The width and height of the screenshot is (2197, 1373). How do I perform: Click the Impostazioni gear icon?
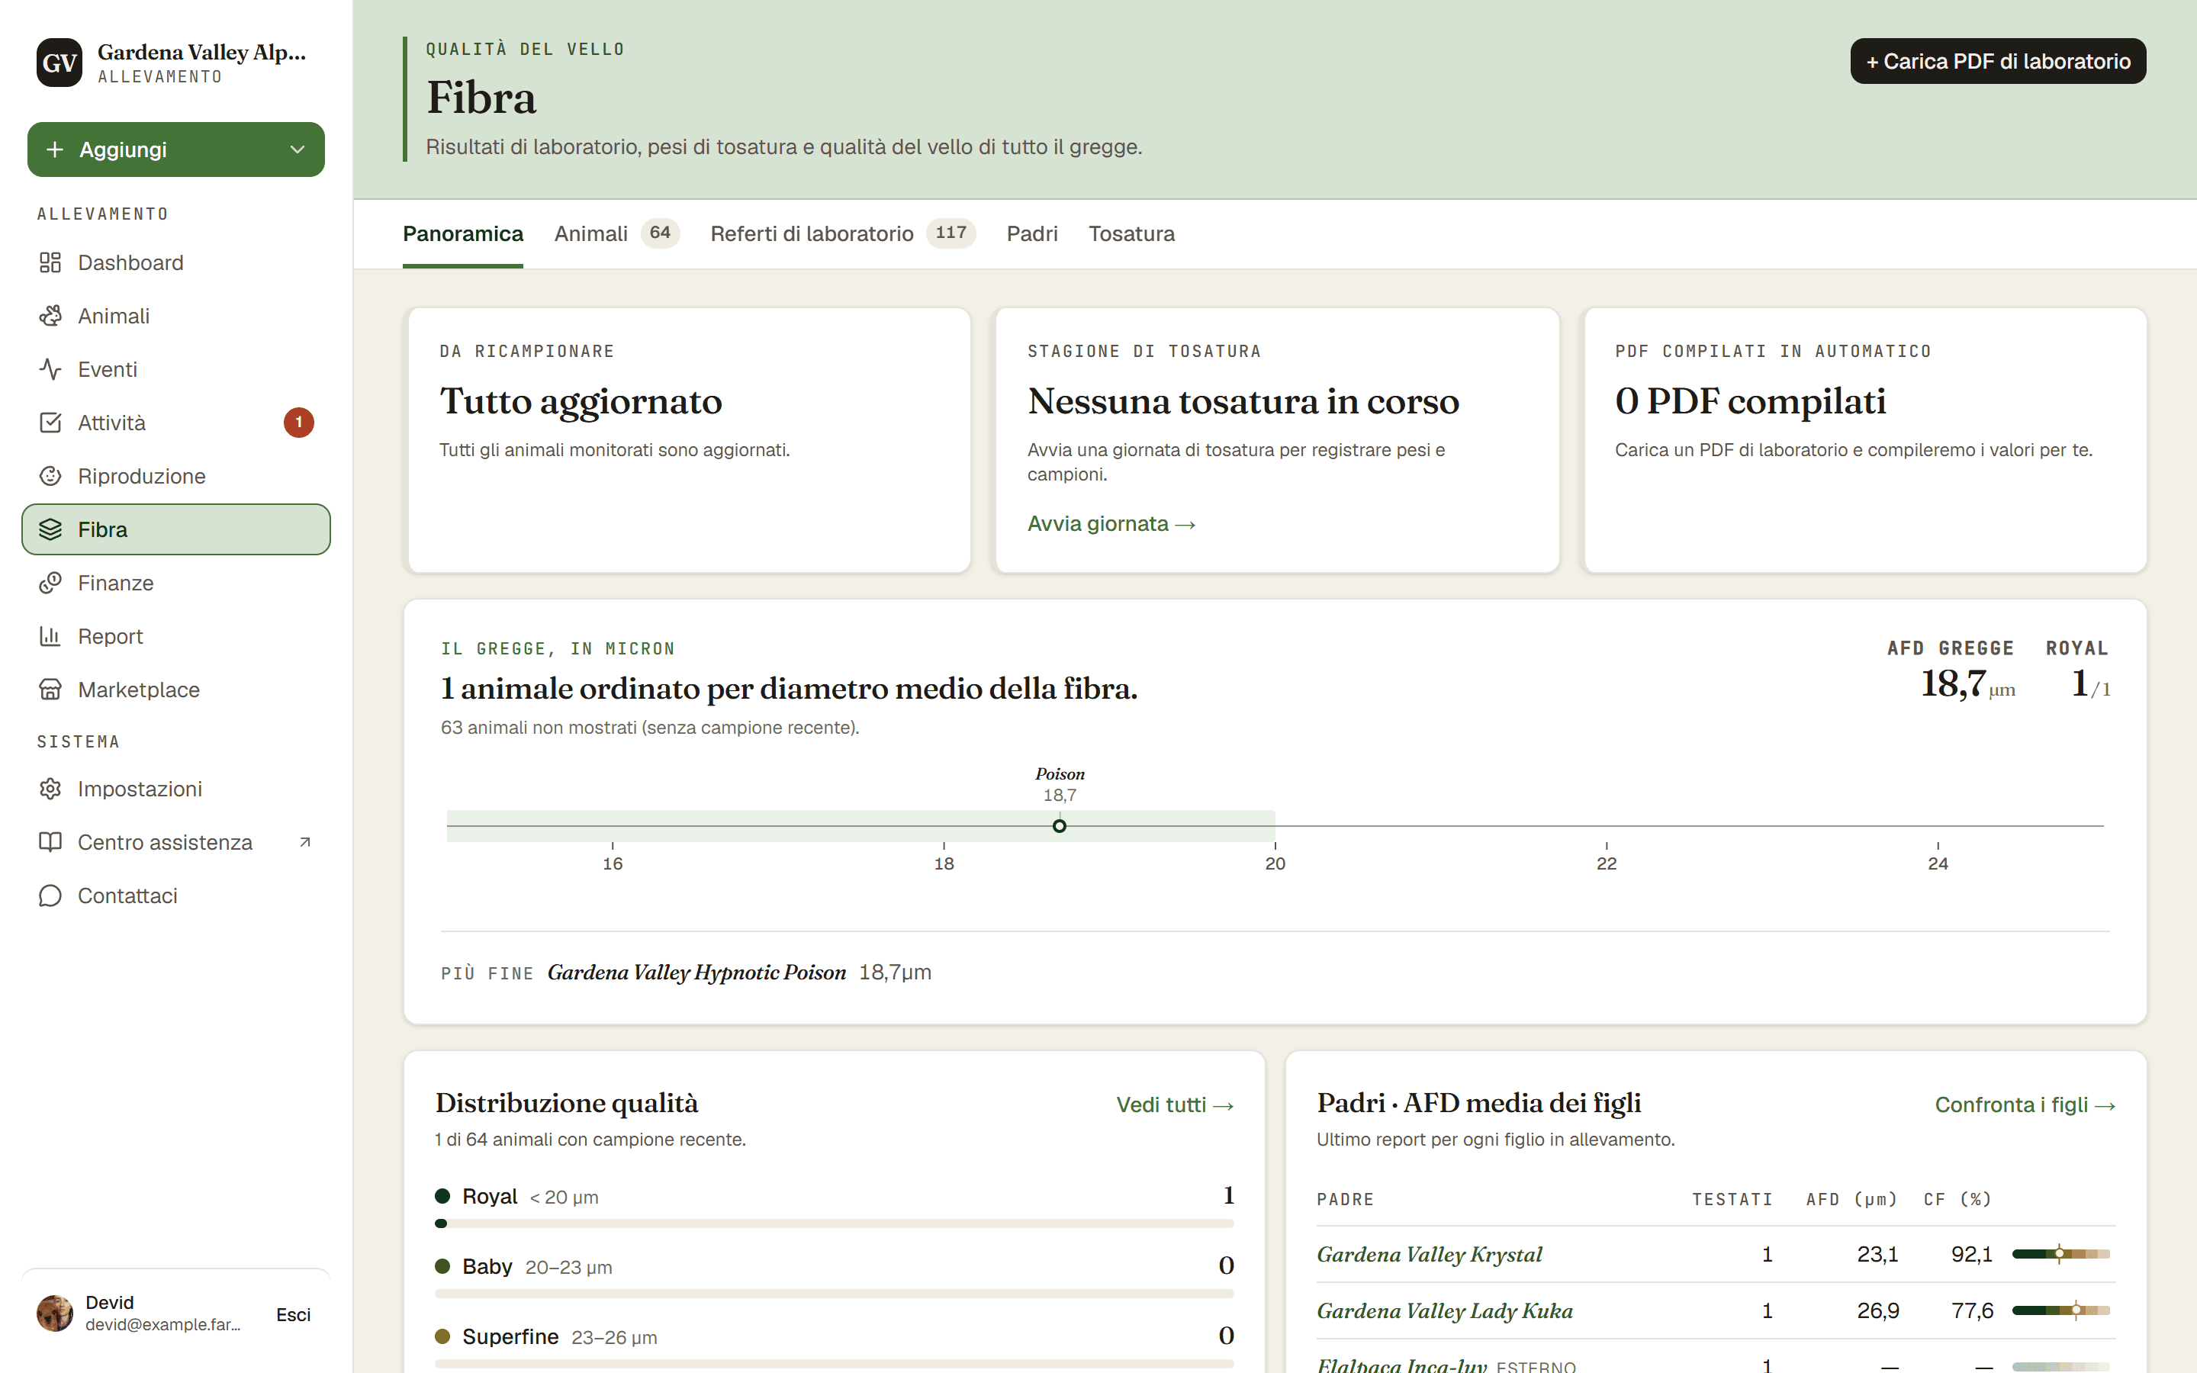pos(50,789)
